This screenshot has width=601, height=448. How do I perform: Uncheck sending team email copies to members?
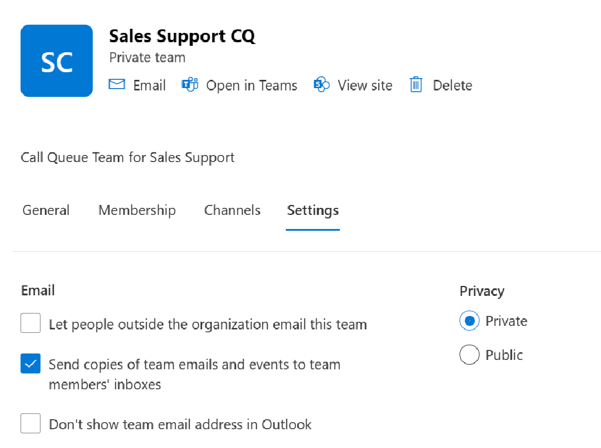31,363
